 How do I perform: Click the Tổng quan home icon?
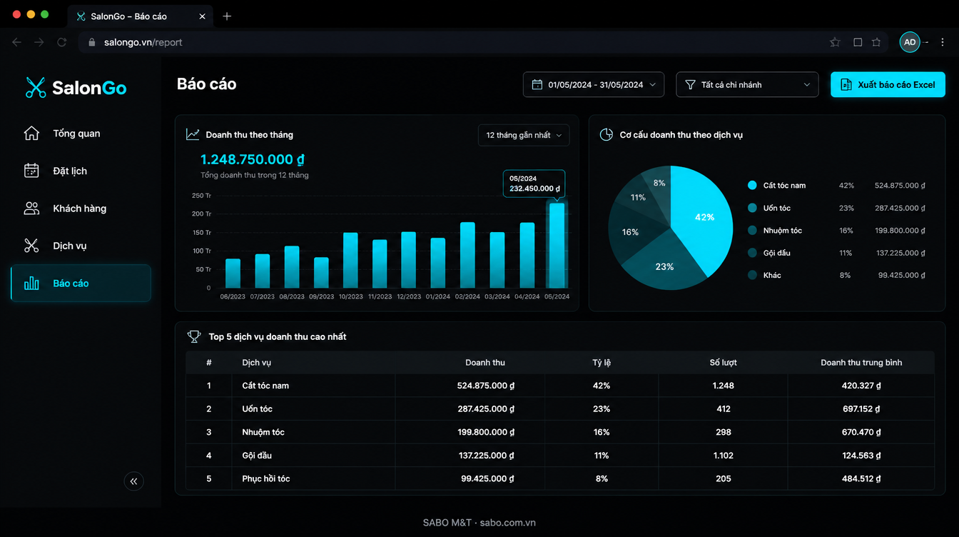[31, 134]
